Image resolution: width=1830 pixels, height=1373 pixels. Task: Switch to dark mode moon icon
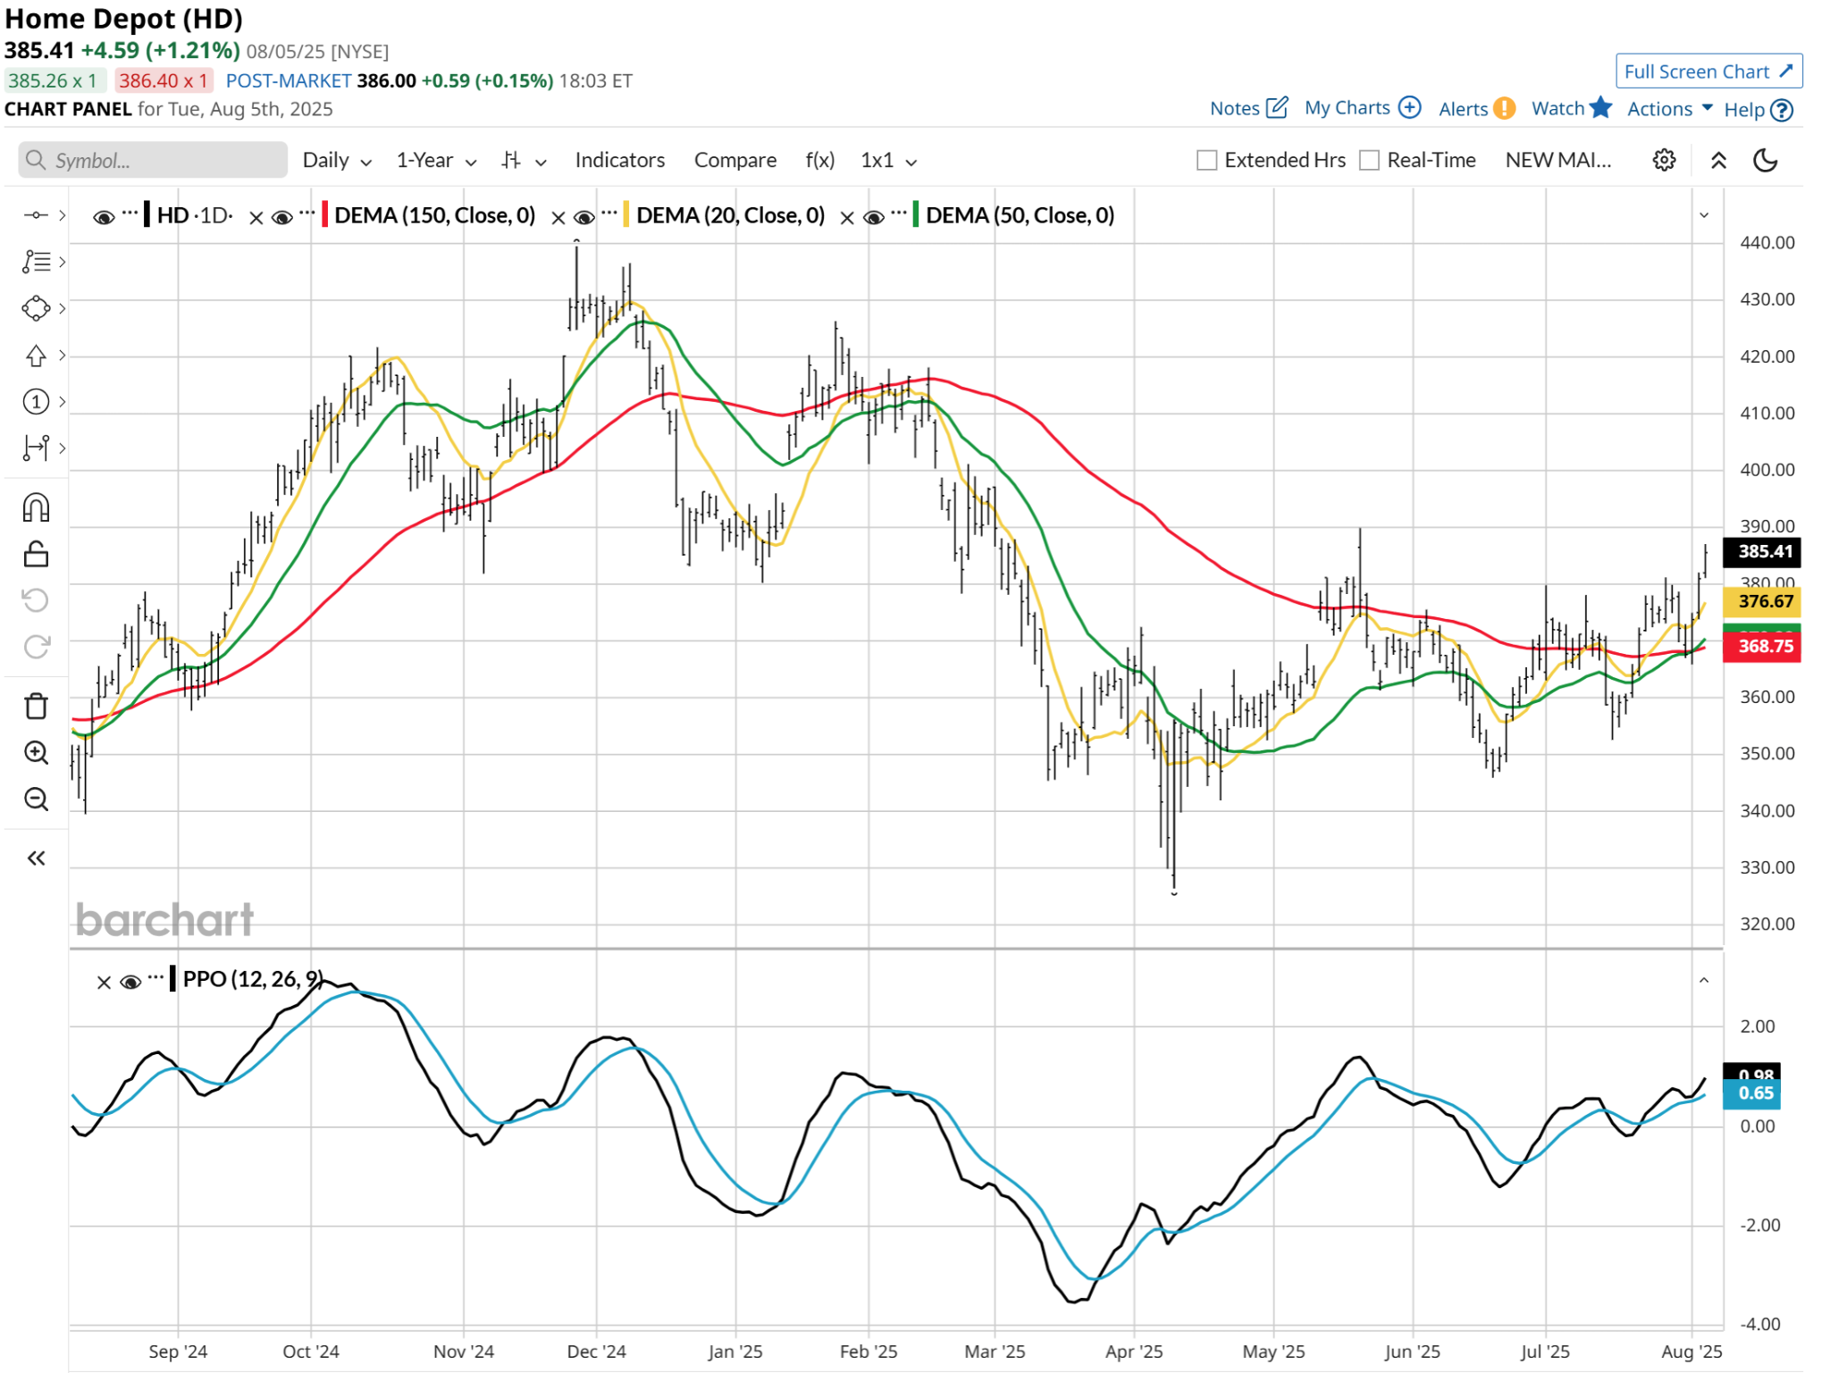(x=1766, y=161)
